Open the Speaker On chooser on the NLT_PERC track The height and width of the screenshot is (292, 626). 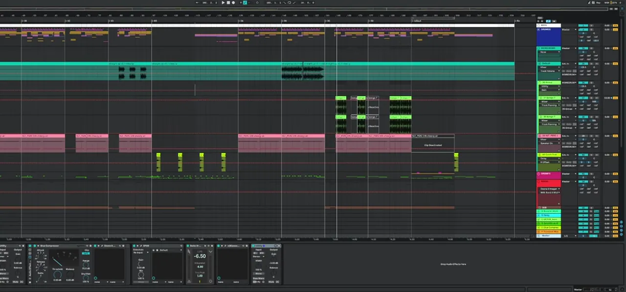pos(550,143)
